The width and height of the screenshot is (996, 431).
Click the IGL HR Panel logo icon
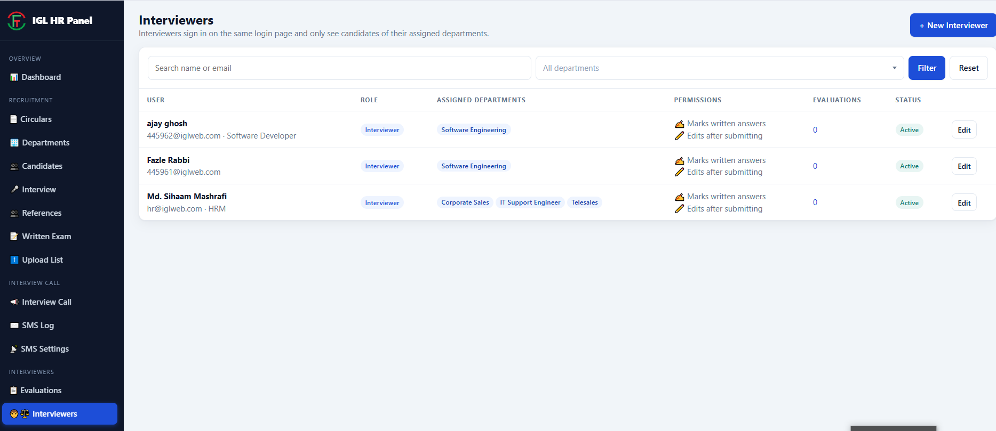pyautogui.click(x=17, y=21)
